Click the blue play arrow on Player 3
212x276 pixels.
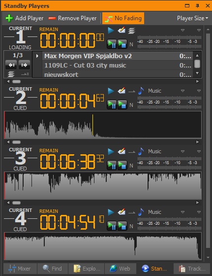111,152
